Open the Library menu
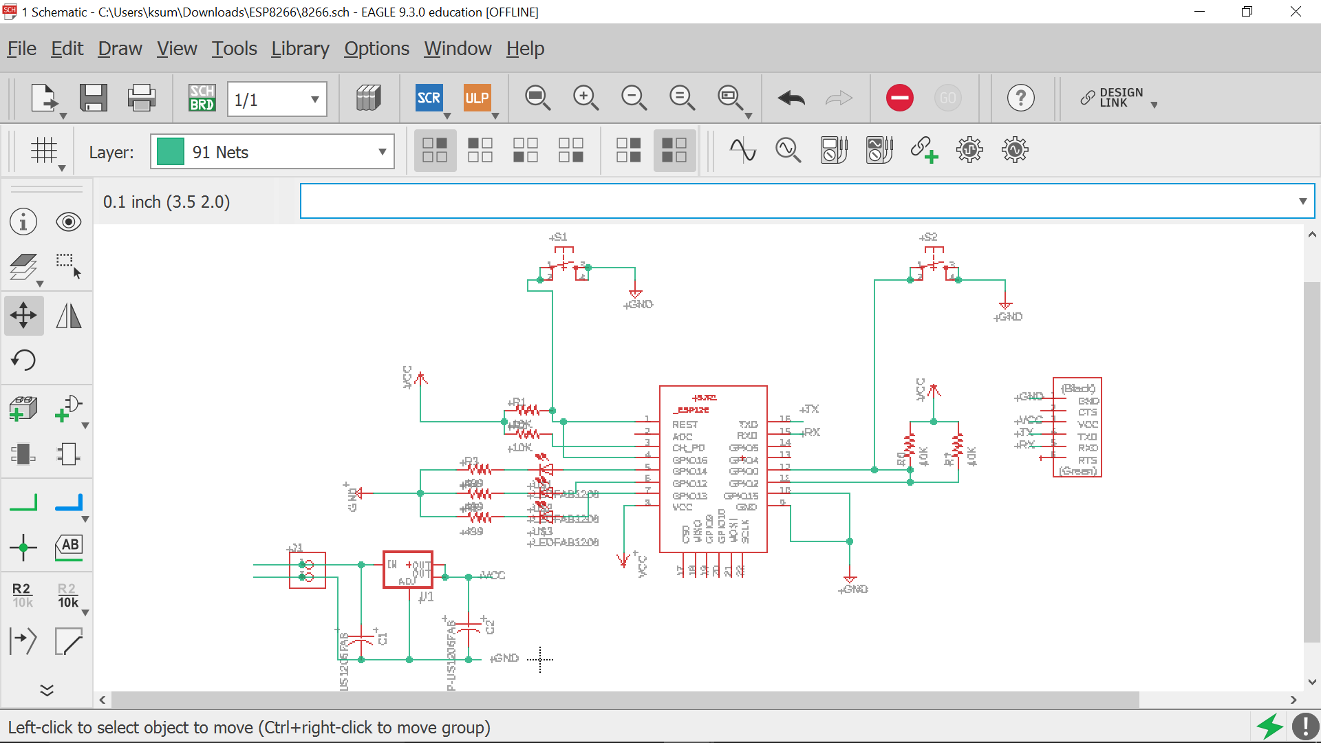Viewport: 1321px width, 743px height. click(300, 49)
